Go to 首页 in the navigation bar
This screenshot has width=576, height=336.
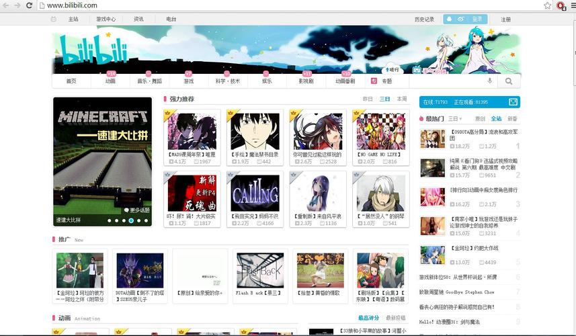click(71, 81)
